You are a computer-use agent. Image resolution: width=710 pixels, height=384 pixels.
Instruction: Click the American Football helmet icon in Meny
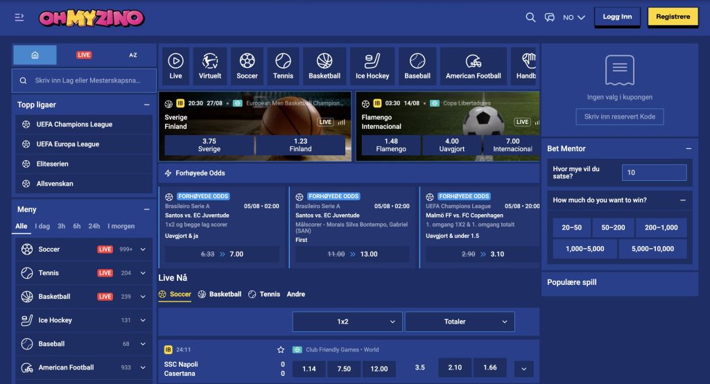(27, 367)
